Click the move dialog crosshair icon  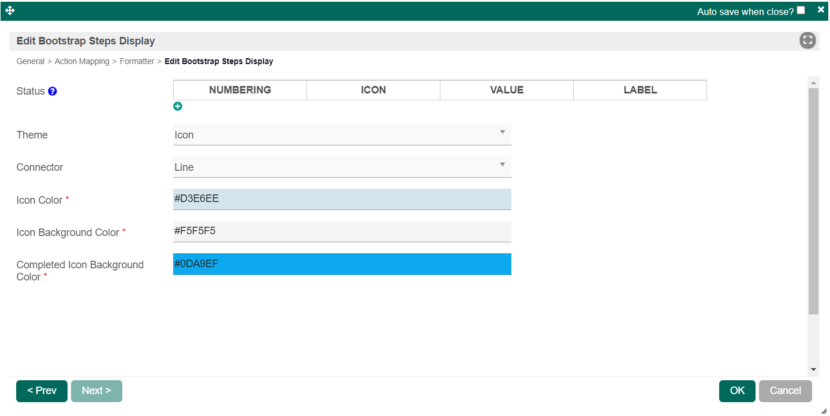tap(10, 10)
